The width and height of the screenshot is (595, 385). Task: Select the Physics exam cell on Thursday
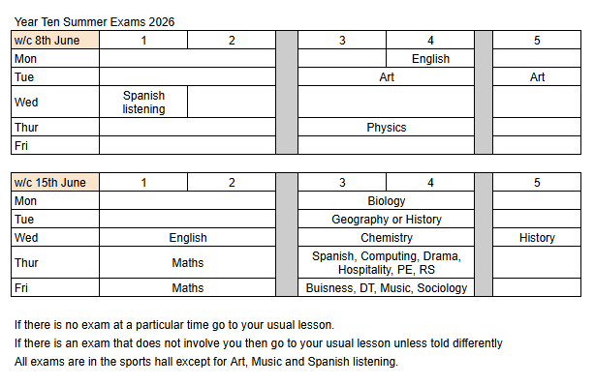click(x=387, y=128)
